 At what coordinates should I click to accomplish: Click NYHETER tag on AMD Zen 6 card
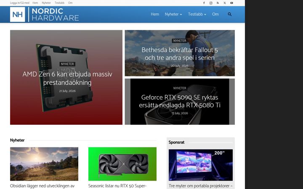point(67,64)
